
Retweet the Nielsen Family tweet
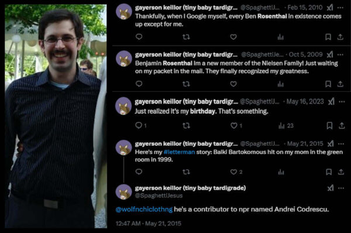(186, 84)
